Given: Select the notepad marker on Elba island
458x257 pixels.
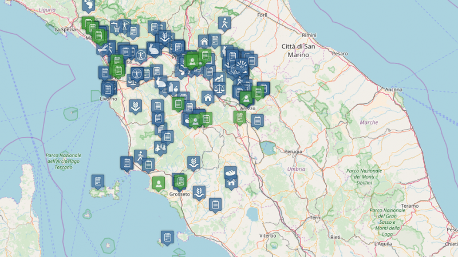Looking at the screenshot, I should (x=98, y=182).
